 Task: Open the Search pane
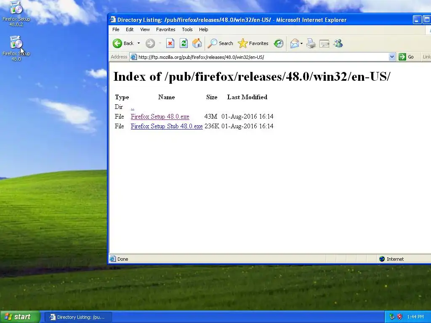[220, 43]
